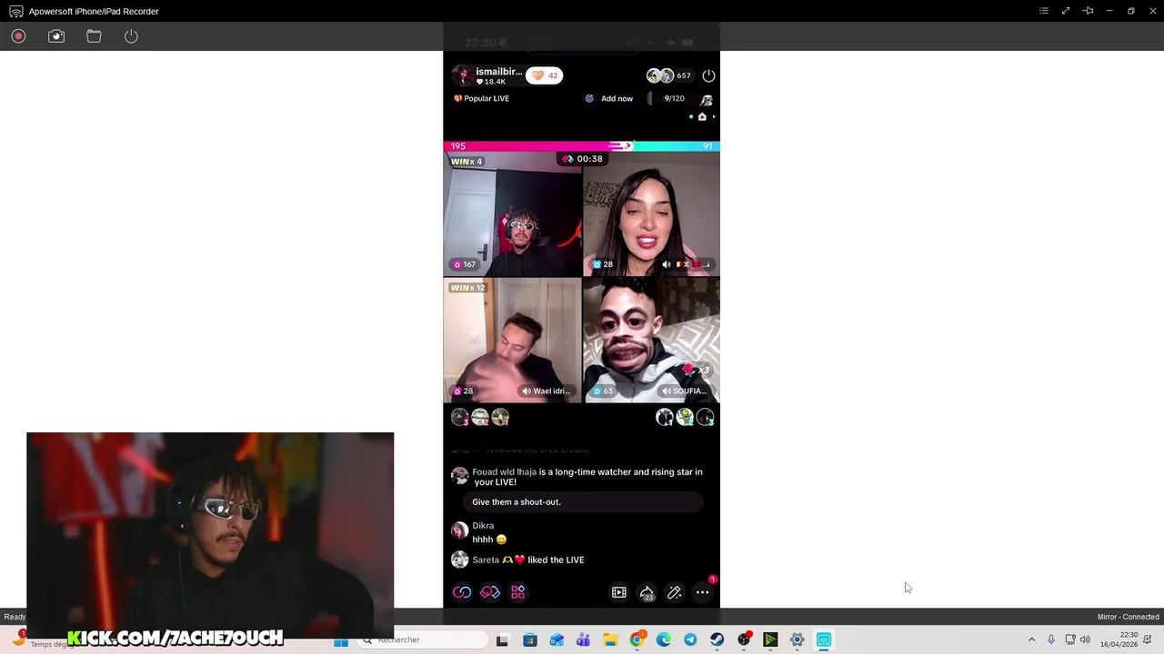1164x654 pixels.
Task: Pin Apowersoft window on top
Action: point(1088,11)
